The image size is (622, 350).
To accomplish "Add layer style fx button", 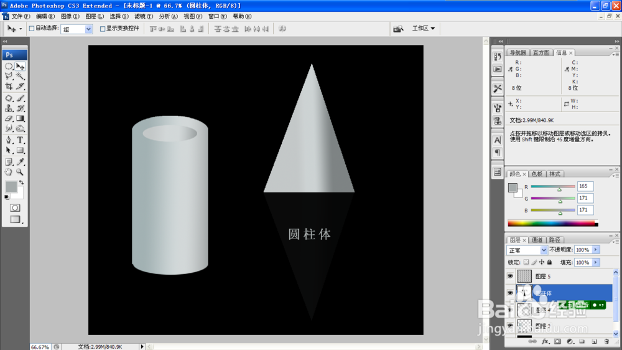I will pos(545,341).
